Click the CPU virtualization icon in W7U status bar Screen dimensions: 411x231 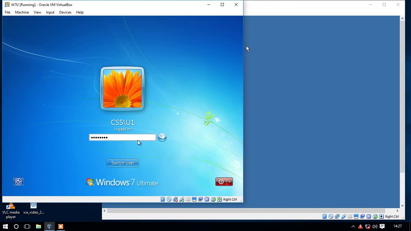207,199
